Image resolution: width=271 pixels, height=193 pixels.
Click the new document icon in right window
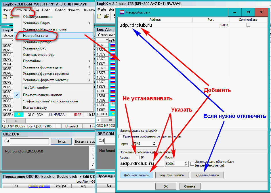[x=100, y=16]
